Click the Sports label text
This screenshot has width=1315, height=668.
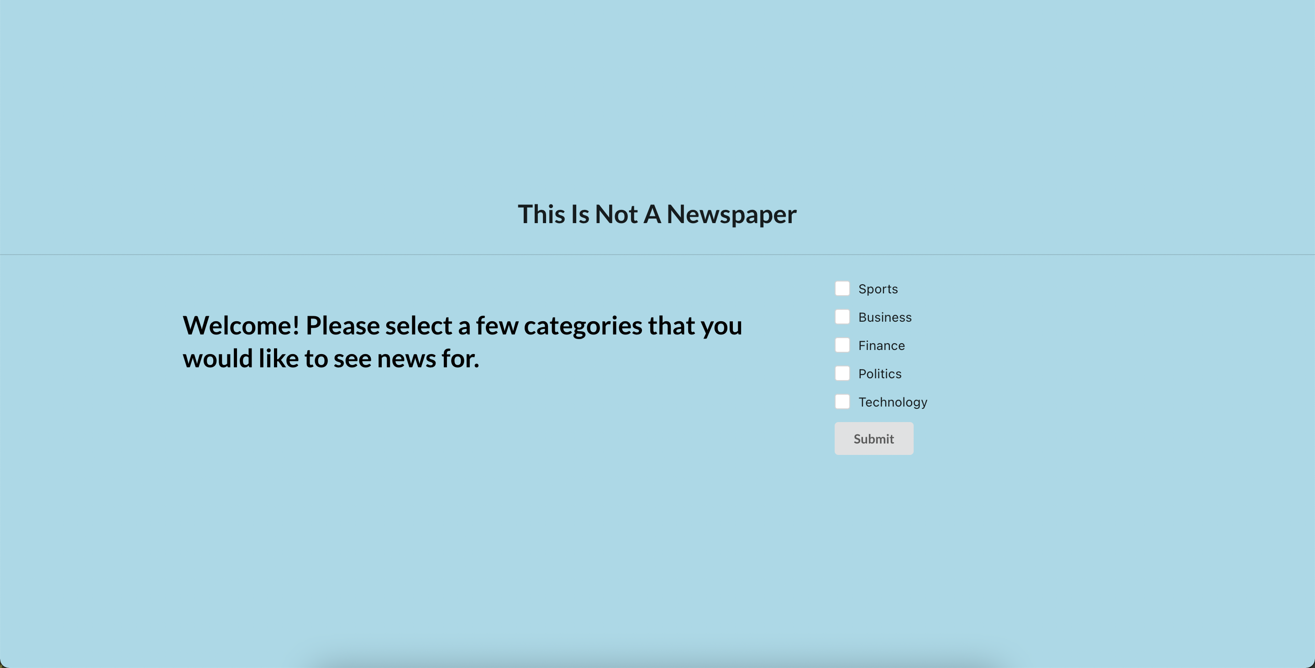coord(878,289)
